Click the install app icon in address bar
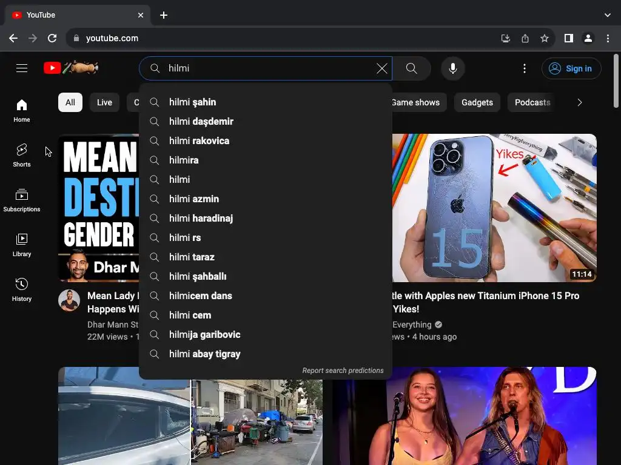Viewport: 621px width, 465px height. 505,38
